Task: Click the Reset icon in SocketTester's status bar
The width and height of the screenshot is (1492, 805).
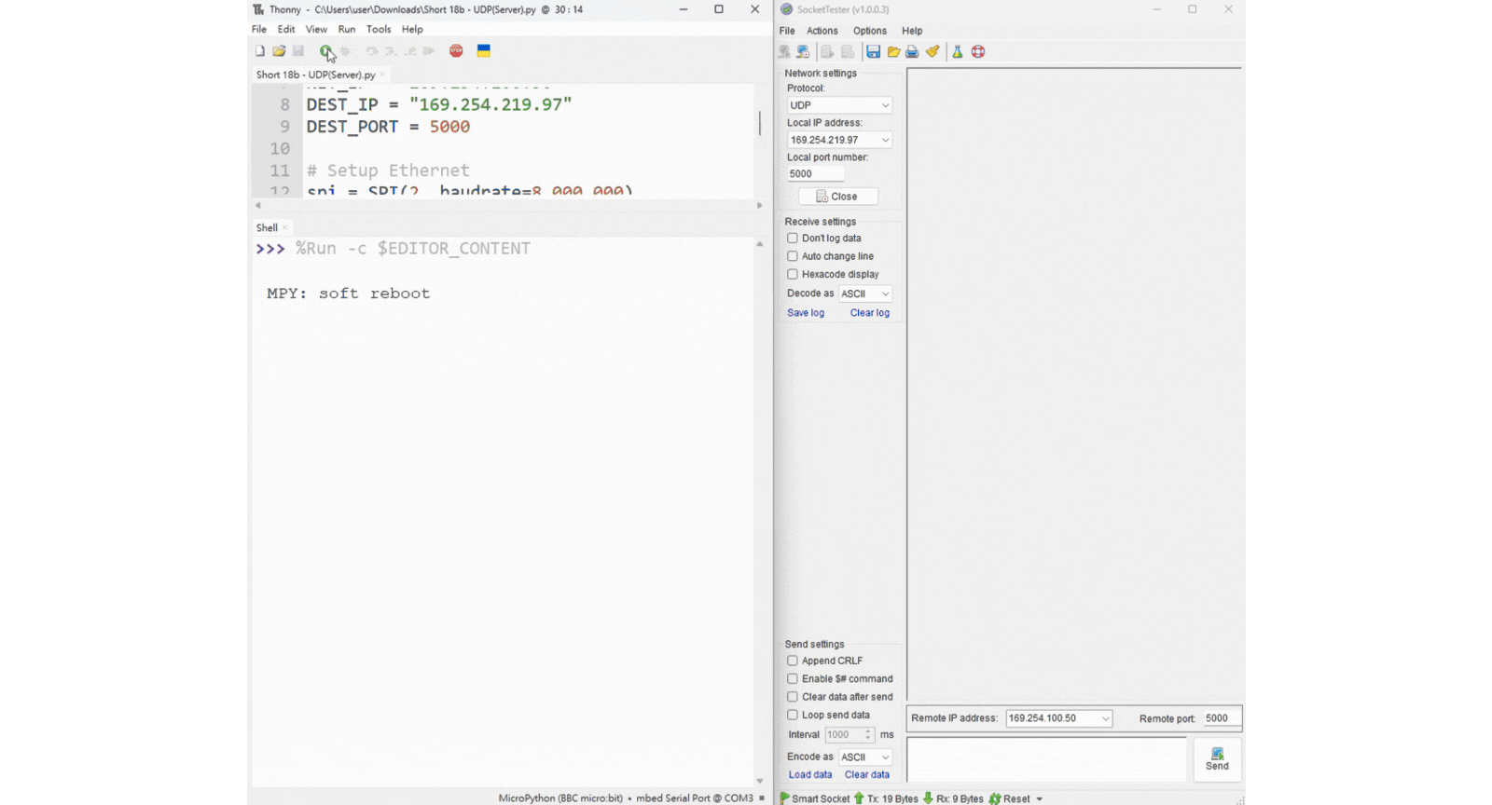Action: 995,798
